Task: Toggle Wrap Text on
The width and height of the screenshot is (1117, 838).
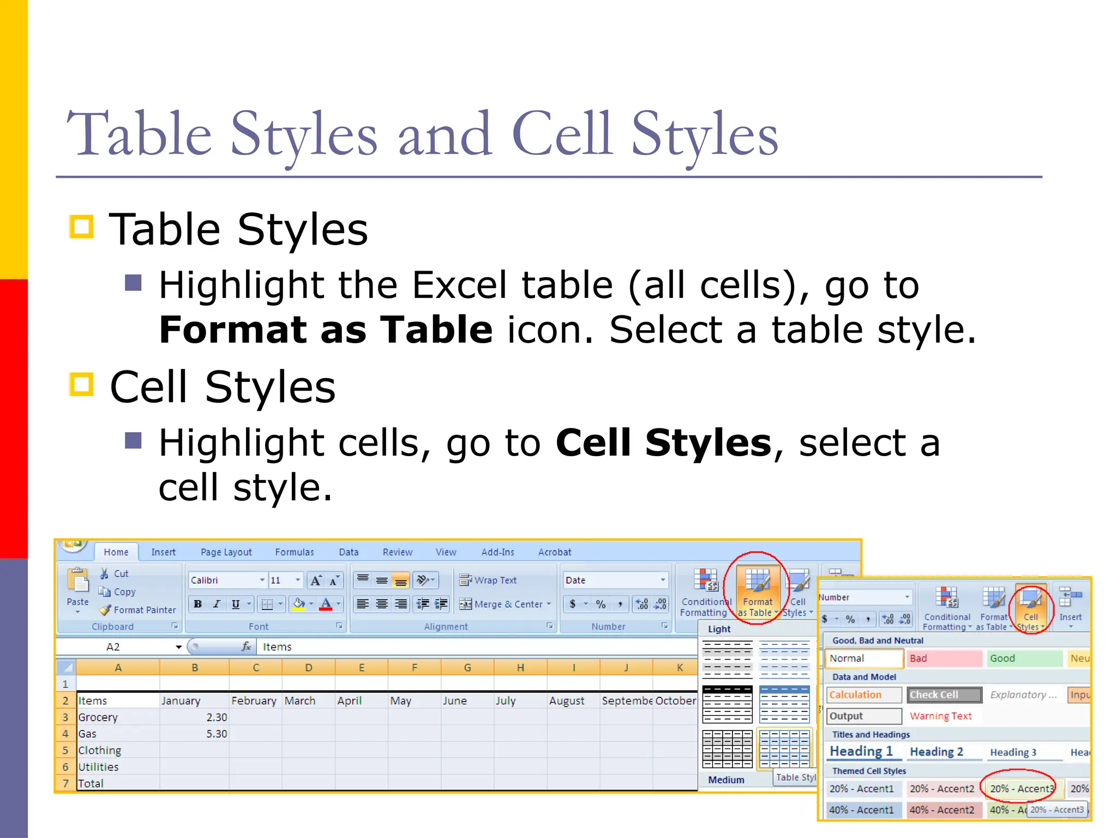Action: click(488, 580)
